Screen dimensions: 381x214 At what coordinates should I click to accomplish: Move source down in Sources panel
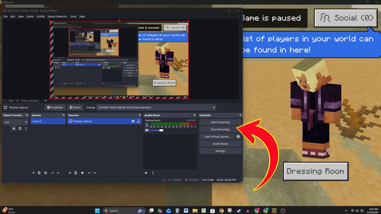(x=95, y=173)
